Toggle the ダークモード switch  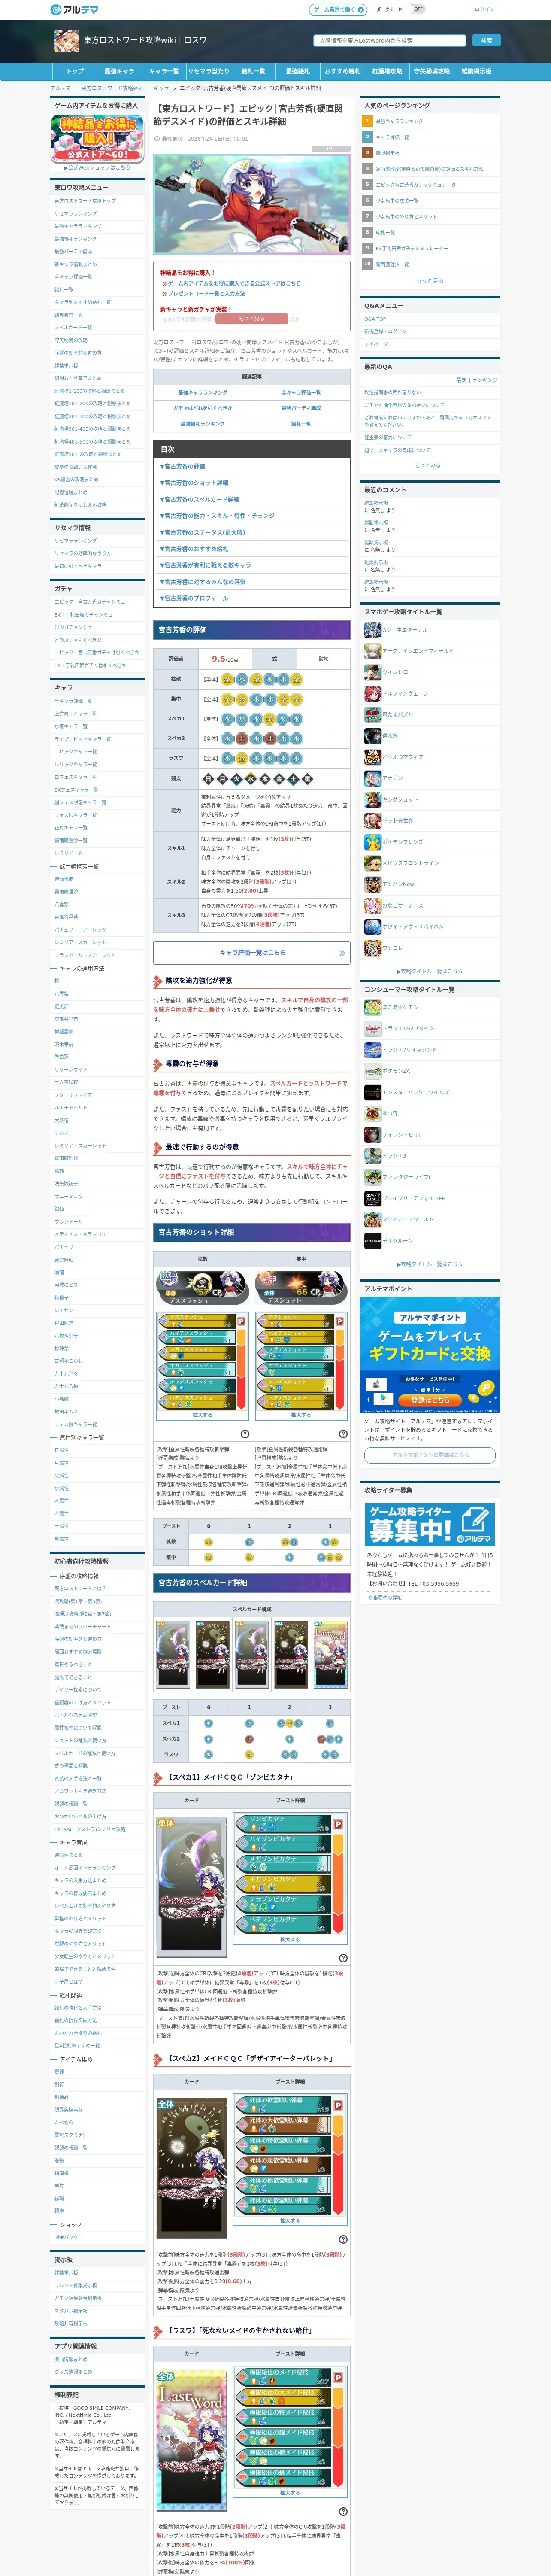coord(418,9)
